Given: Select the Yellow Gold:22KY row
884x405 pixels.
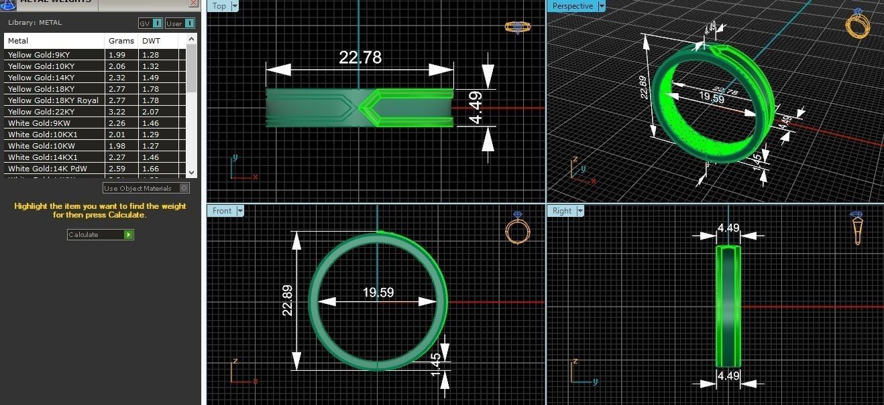Looking at the screenshot, I should [95, 112].
